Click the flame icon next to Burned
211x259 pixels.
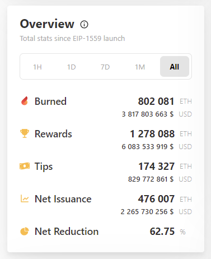tap(25, 101)
